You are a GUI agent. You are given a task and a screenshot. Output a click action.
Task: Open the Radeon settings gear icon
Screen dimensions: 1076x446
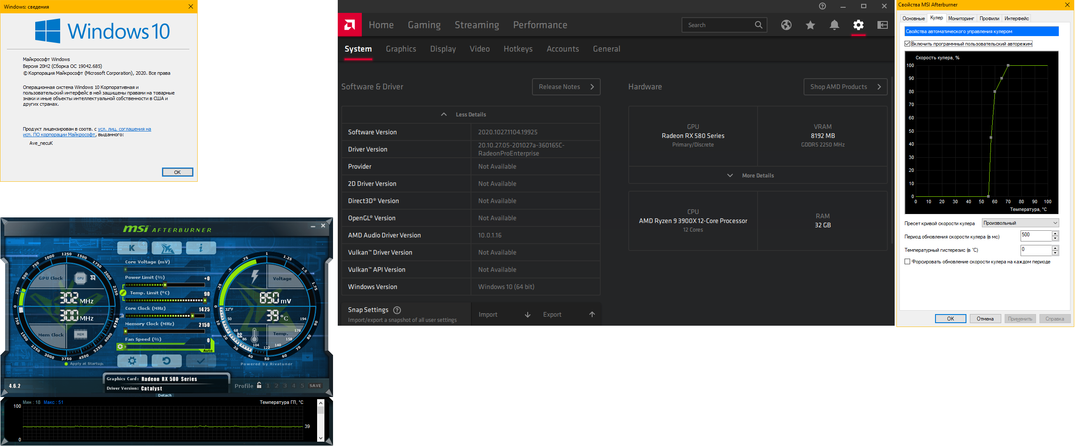click(x=859, y=25)
